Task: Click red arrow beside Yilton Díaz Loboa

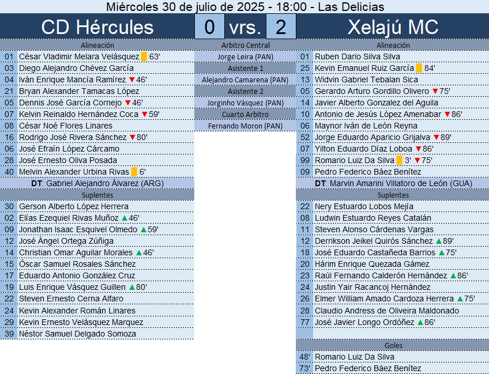Action: (x=418, y=149)
